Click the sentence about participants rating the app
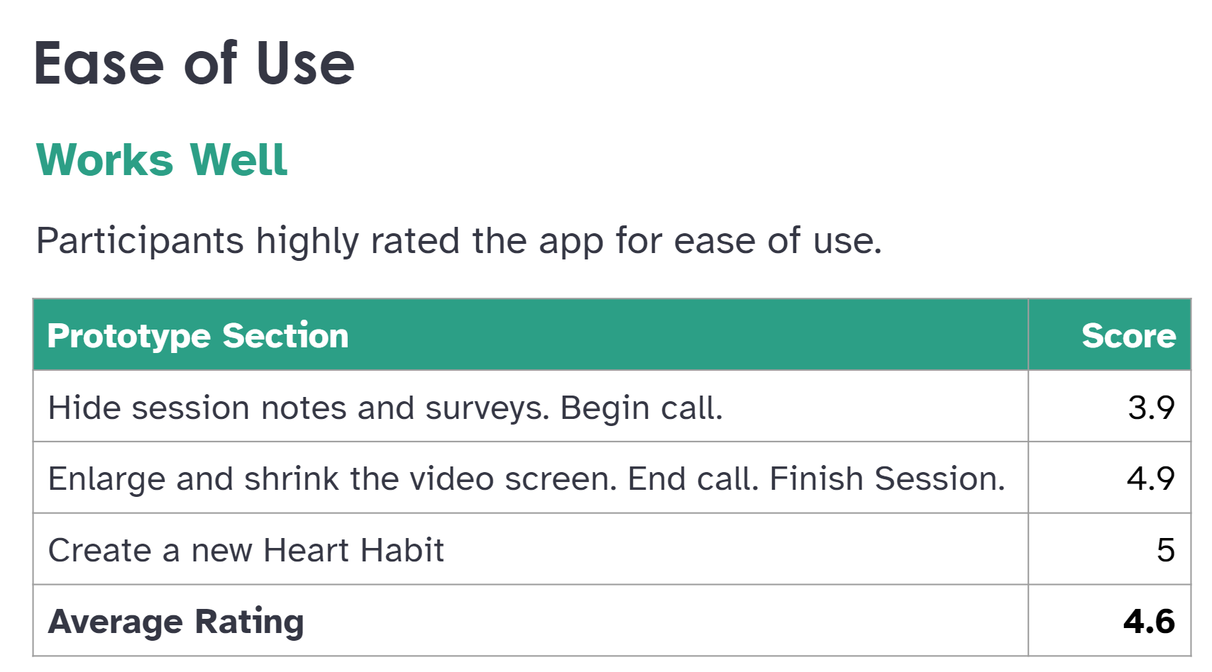The image size is (1212, 672). 459,241
